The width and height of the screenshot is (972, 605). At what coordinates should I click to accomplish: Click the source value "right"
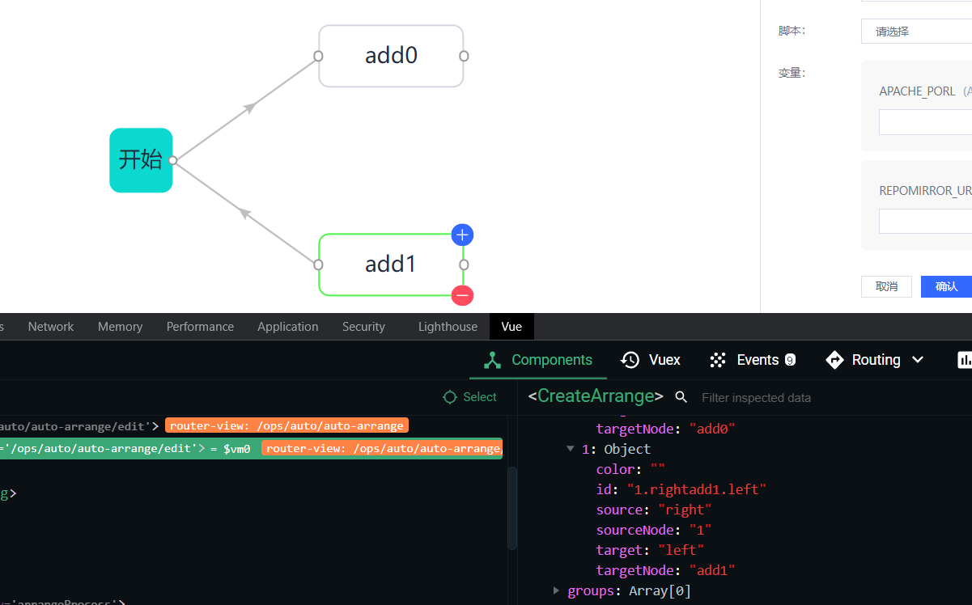[685, 510]
